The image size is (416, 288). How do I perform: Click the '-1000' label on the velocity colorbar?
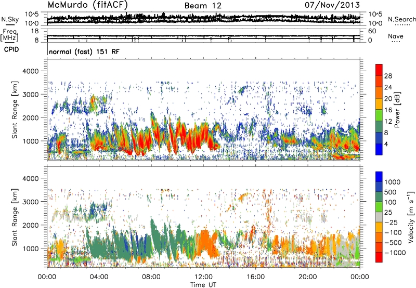pos(395,253)
